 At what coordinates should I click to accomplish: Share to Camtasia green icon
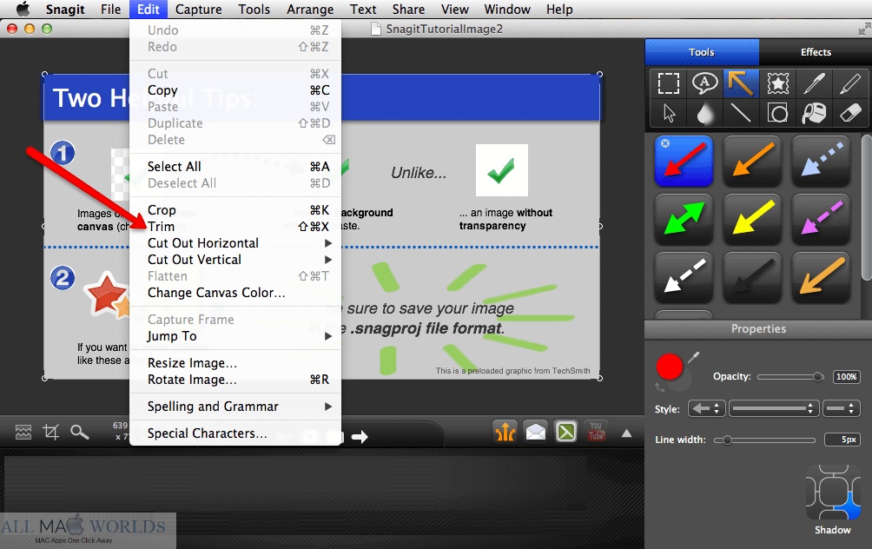(566, 432)
